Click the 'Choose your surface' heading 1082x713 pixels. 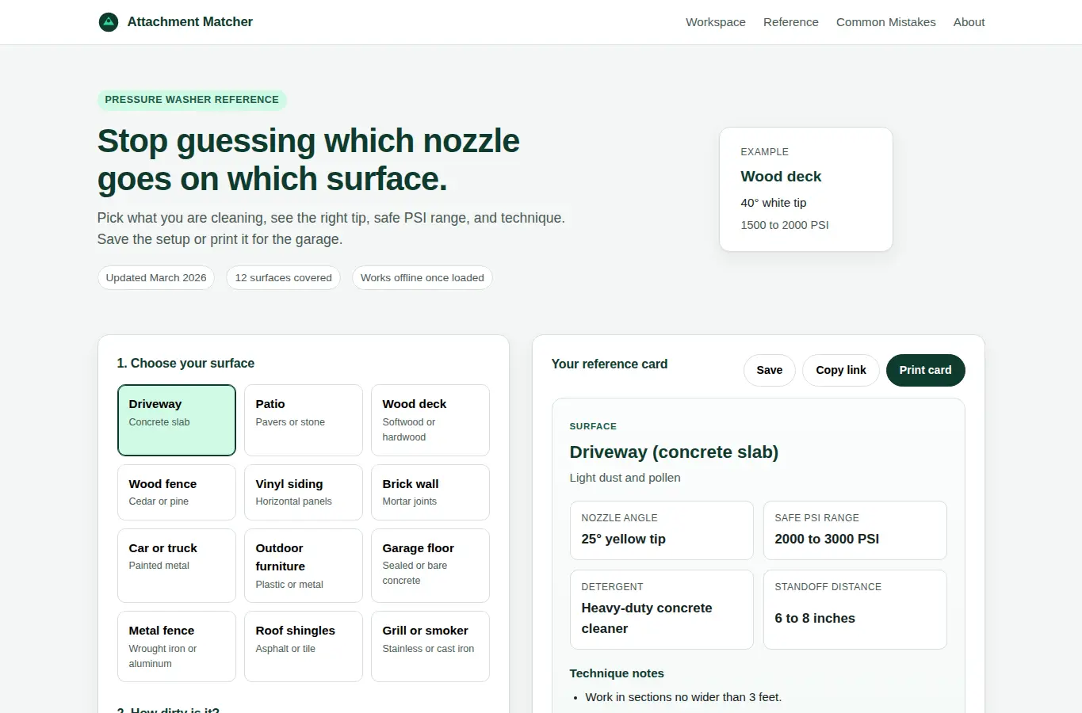[185, 363]
